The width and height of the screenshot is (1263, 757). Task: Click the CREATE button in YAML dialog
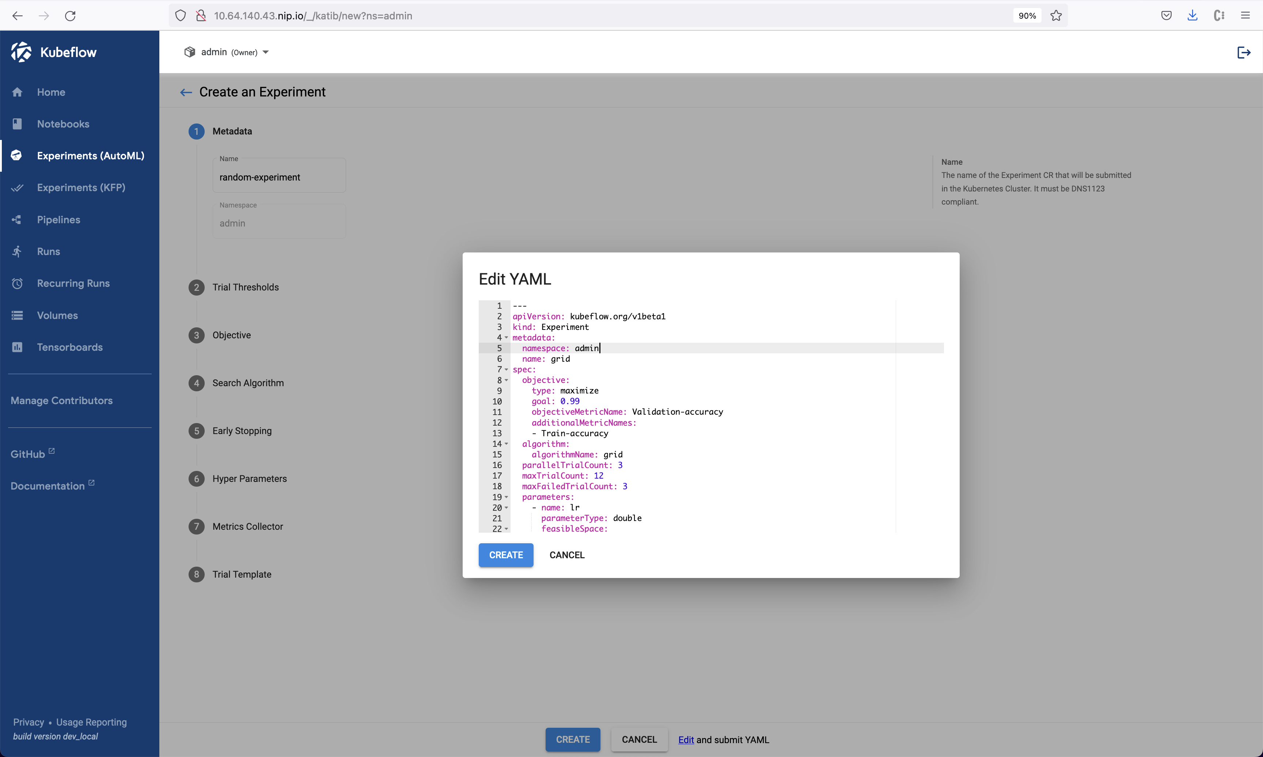click(504, 554)
